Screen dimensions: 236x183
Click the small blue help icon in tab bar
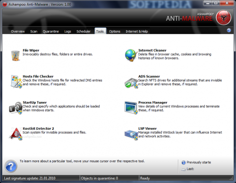(229, 30)
